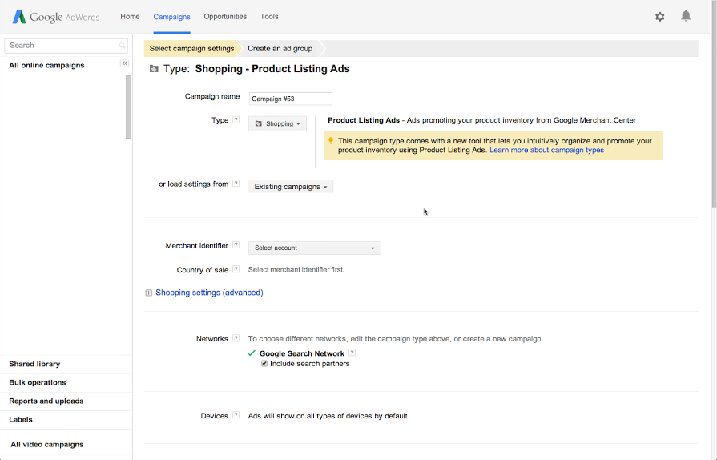Click the help icon next to Campaign Type
717x460 pixels.
(x=236, y=120)
